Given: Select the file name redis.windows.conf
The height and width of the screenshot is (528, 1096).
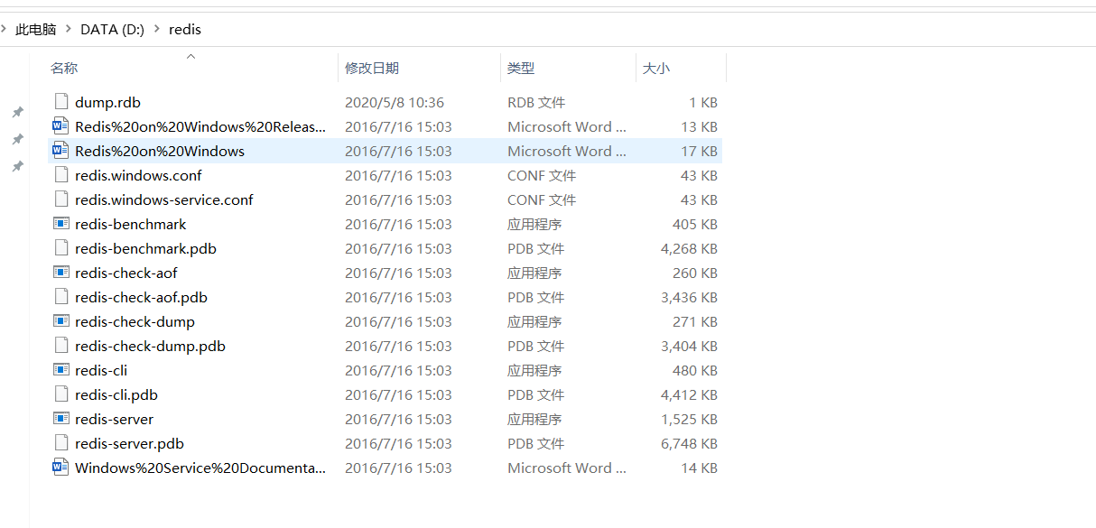Looking at the screenshot, I should pos(138,175).
